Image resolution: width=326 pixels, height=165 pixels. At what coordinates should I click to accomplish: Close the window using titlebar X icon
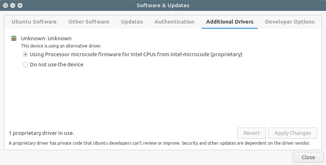point(5,5)
